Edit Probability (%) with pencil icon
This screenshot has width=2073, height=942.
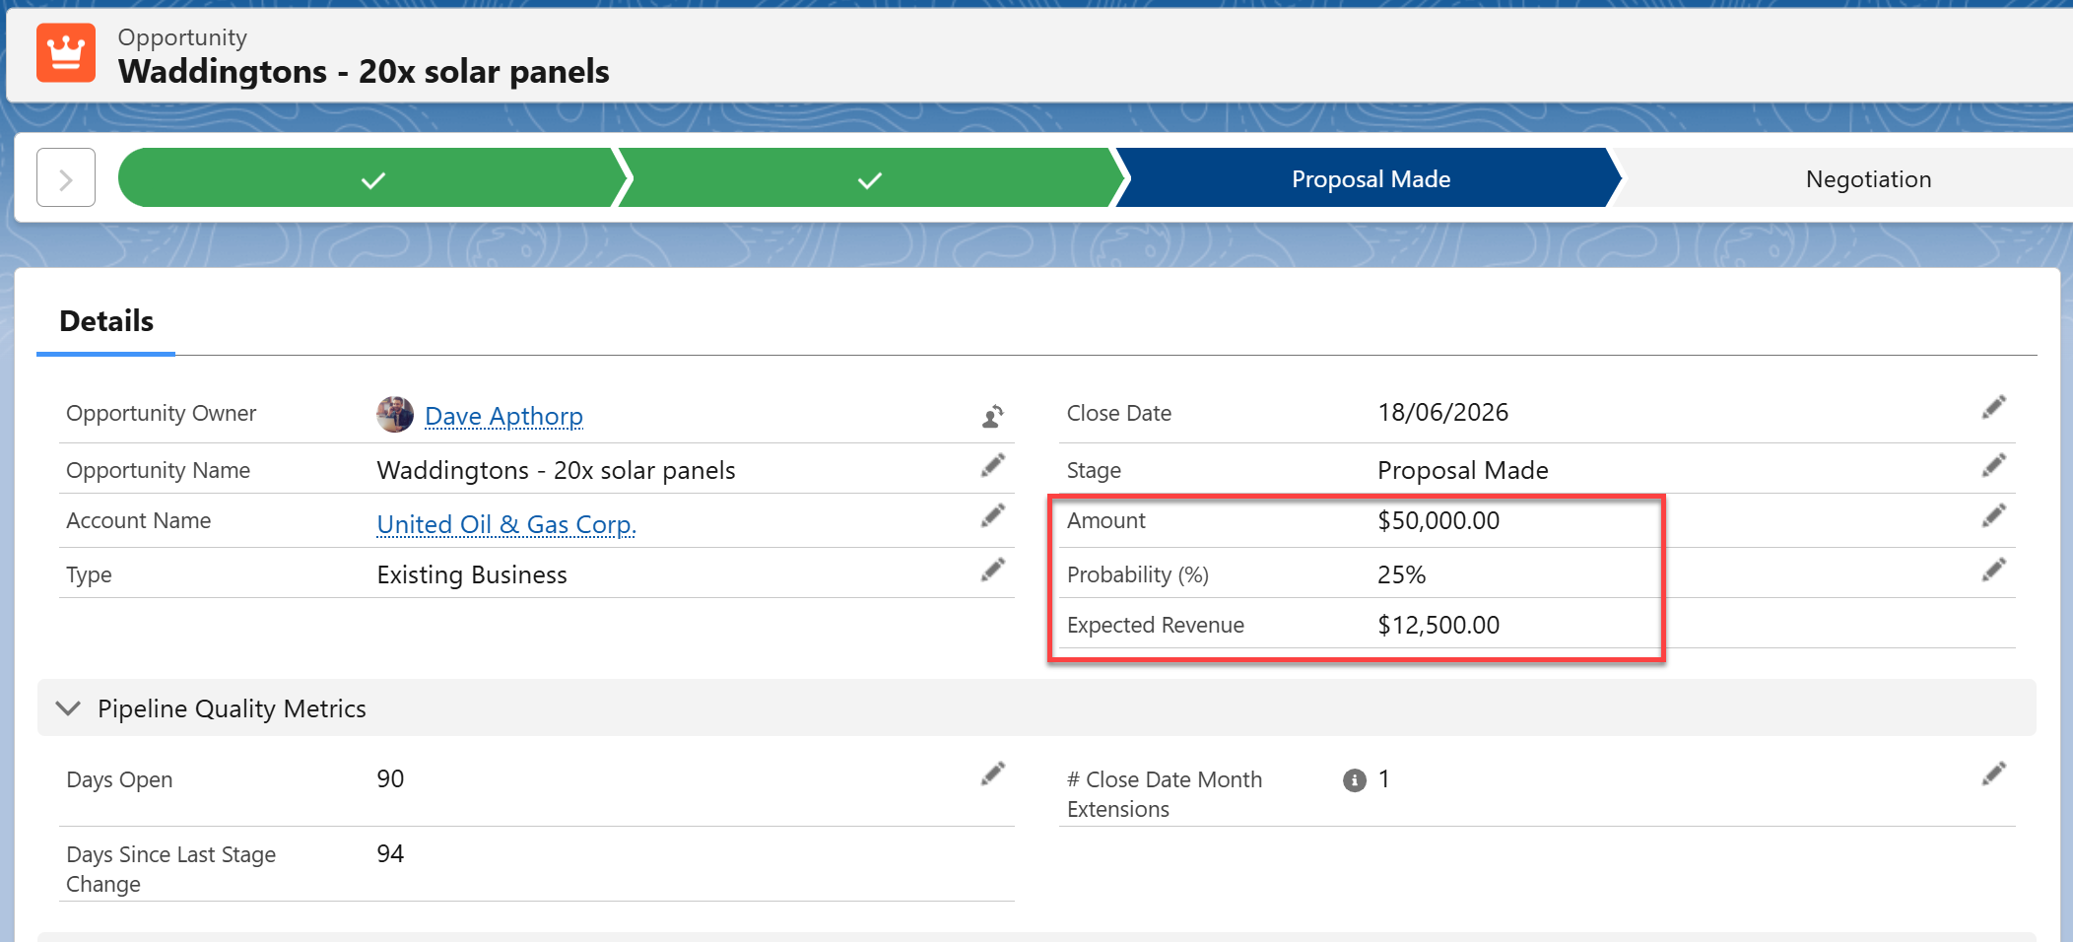1993,571
